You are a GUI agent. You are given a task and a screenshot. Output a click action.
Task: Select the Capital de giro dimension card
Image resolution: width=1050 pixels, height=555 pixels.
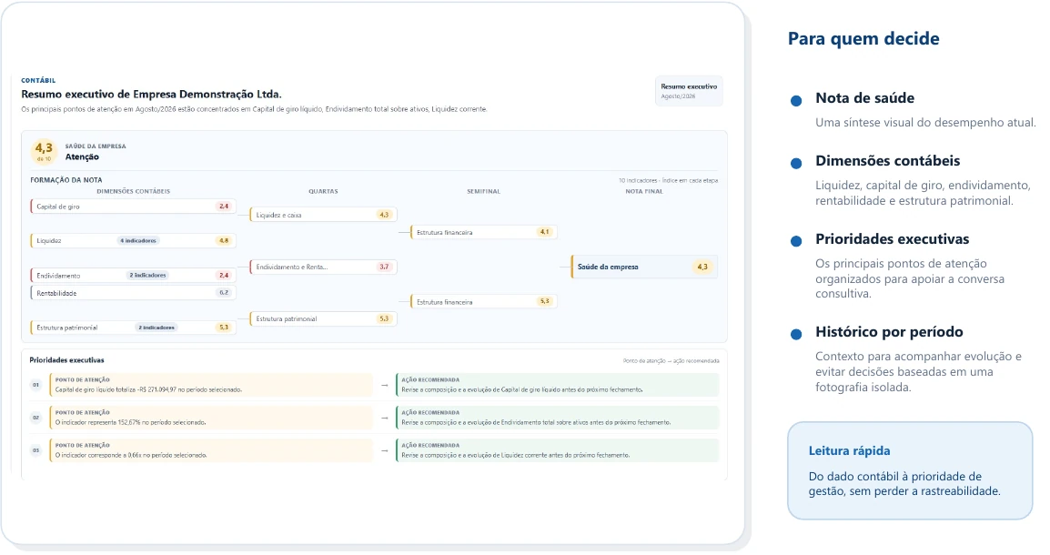(x=133, y=207)
